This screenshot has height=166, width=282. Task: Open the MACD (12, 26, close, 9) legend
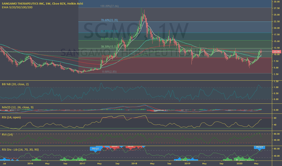tap(18, 107)
